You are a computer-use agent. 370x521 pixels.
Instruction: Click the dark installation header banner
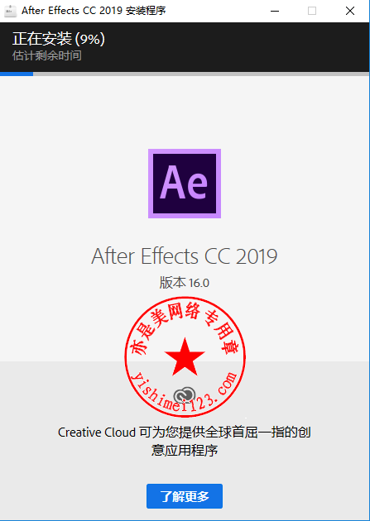coord(185,47)
